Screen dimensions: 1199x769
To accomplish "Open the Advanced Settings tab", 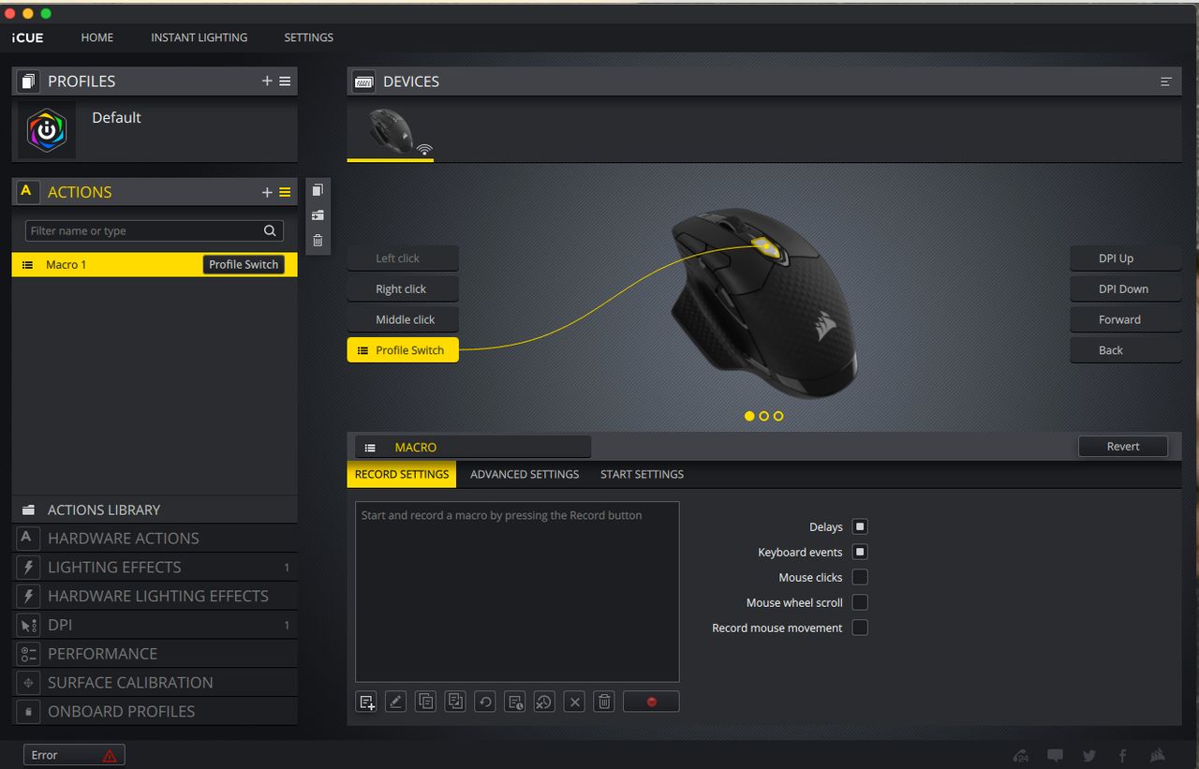I will coord(525,474).
